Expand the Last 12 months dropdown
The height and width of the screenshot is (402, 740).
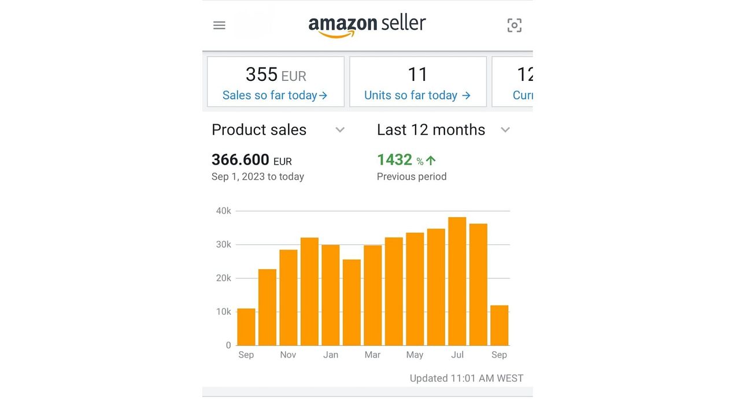tap(505, 130)
